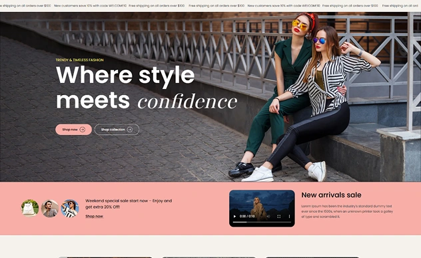Click the New arrivals sale heading

pyautogui.click(x=331, y=195)
